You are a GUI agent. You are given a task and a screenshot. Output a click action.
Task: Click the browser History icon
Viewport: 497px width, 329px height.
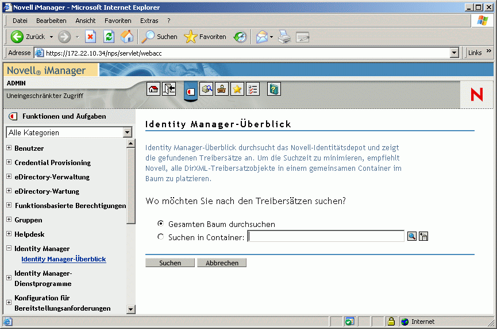point(240,37)
